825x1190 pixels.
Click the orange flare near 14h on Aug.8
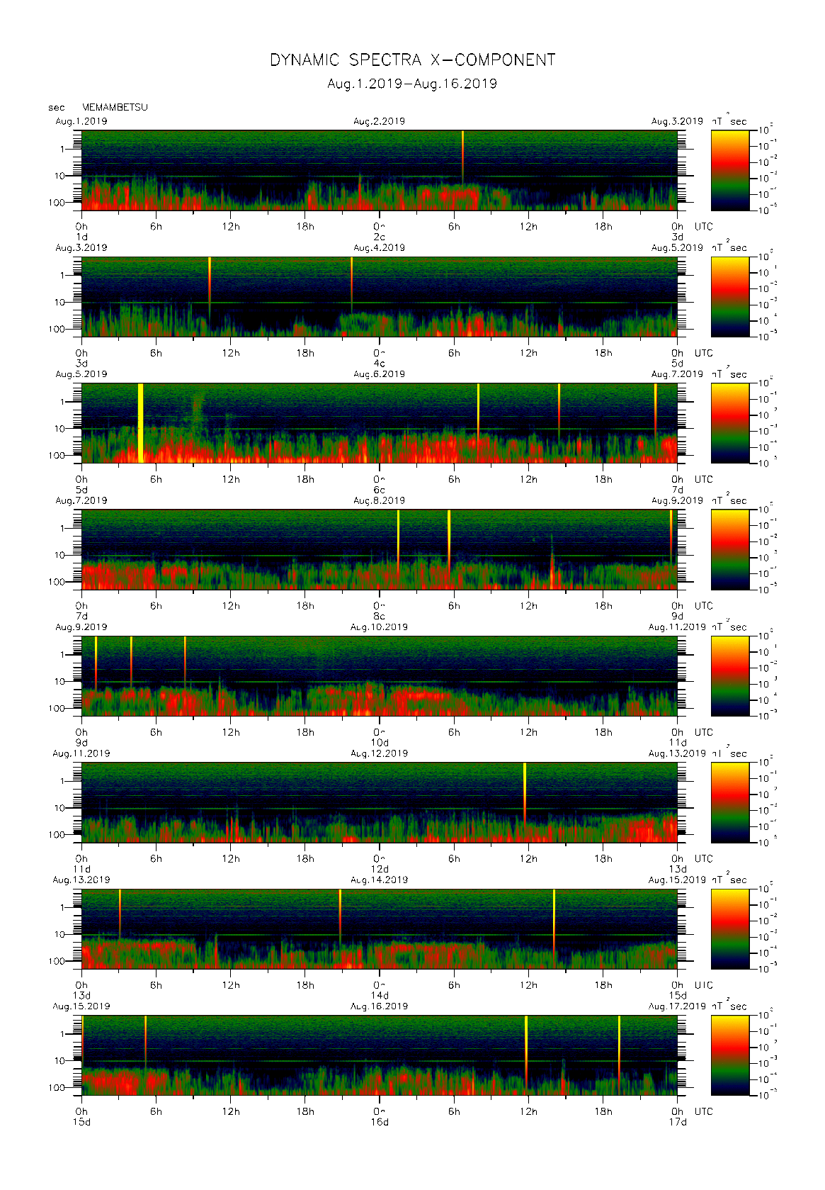[x=552, y=563]
